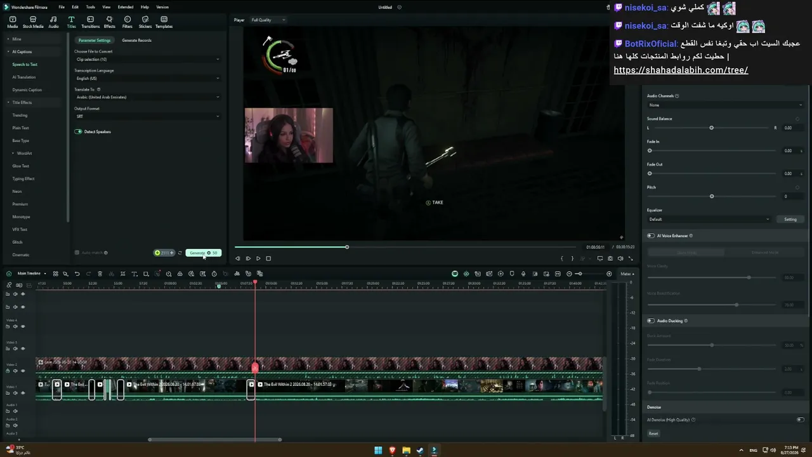Toggle player fullscreen with expand icon
The width and height of the screenshot is (812, 457).
(631, 258)
